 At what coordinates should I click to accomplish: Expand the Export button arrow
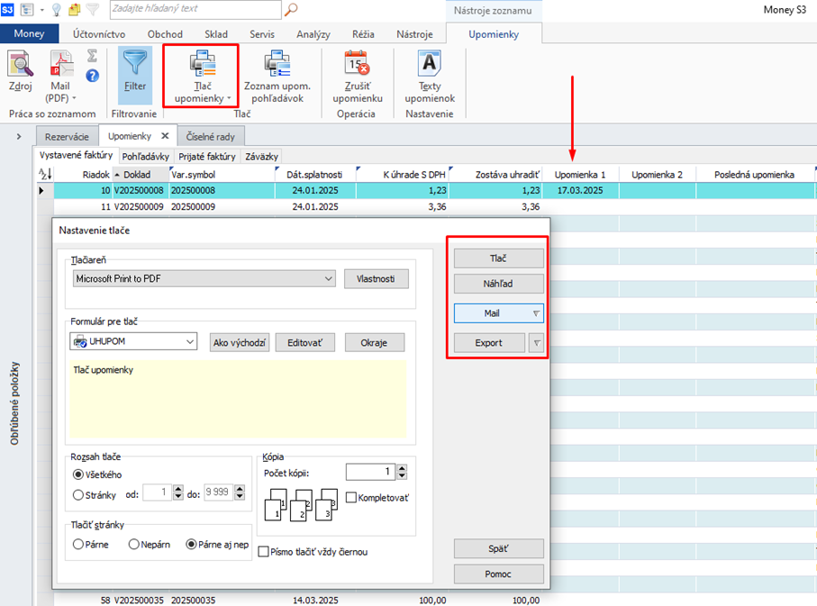point(536,342)
